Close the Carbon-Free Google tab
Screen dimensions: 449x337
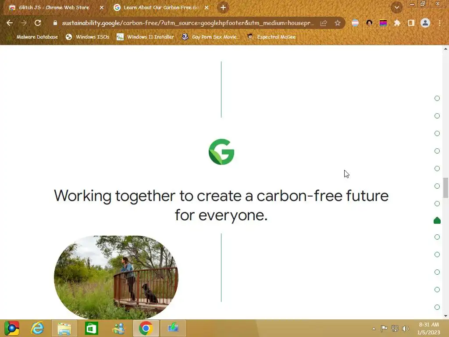[207, 7]
